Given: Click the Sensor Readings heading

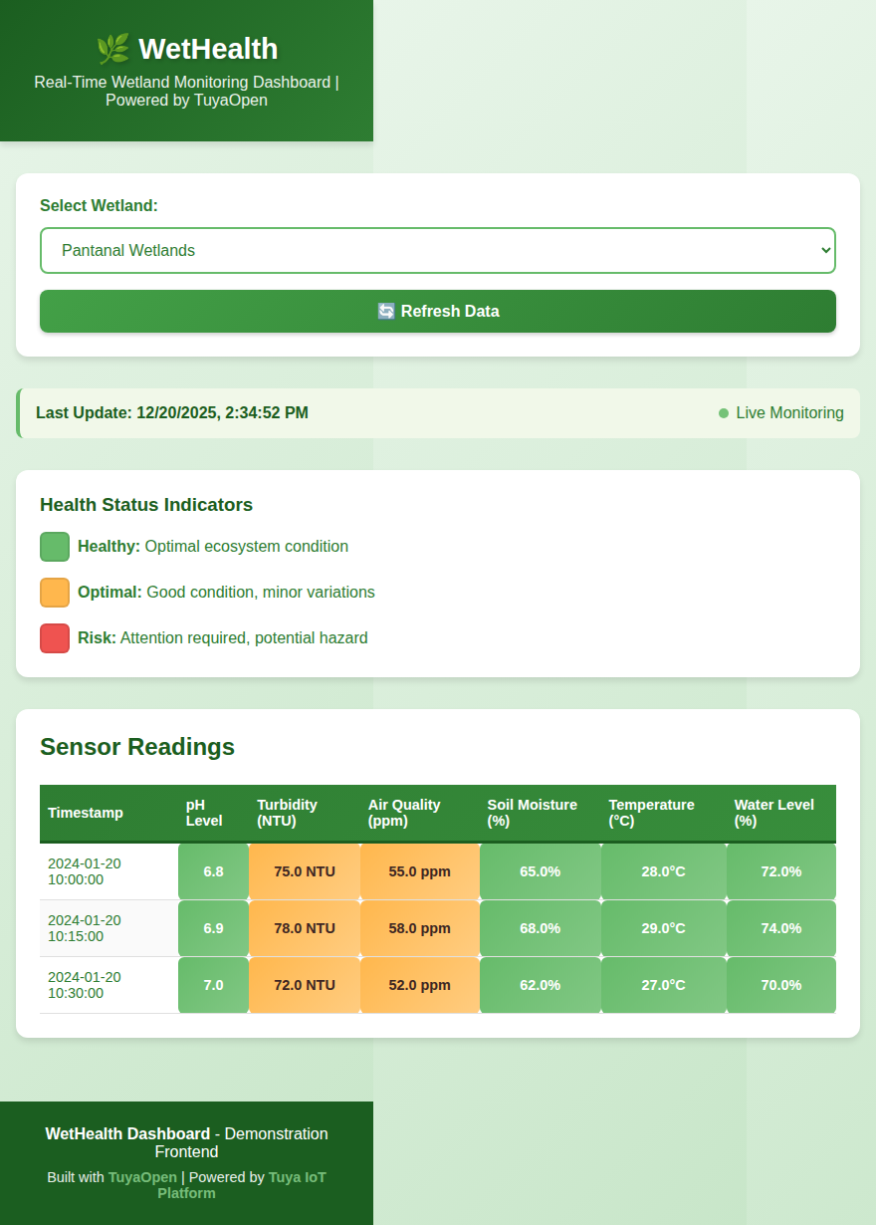Looking at the screenshot, I should (x=137, y=747).
